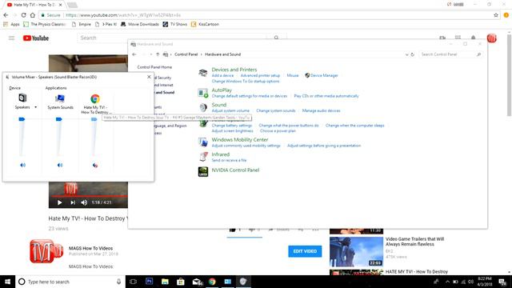Click the Search Control Panel field

450,54
